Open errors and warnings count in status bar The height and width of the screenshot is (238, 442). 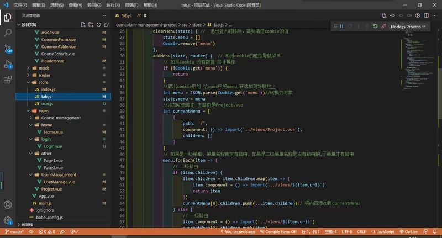click(x=47, y=231)
